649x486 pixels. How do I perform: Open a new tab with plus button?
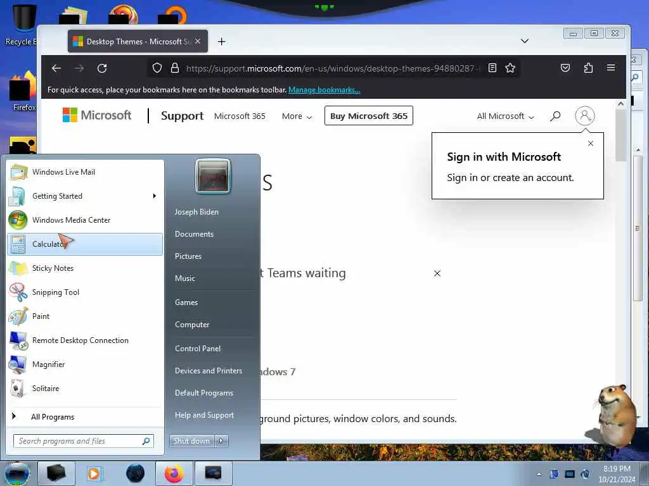pos(222,41)
